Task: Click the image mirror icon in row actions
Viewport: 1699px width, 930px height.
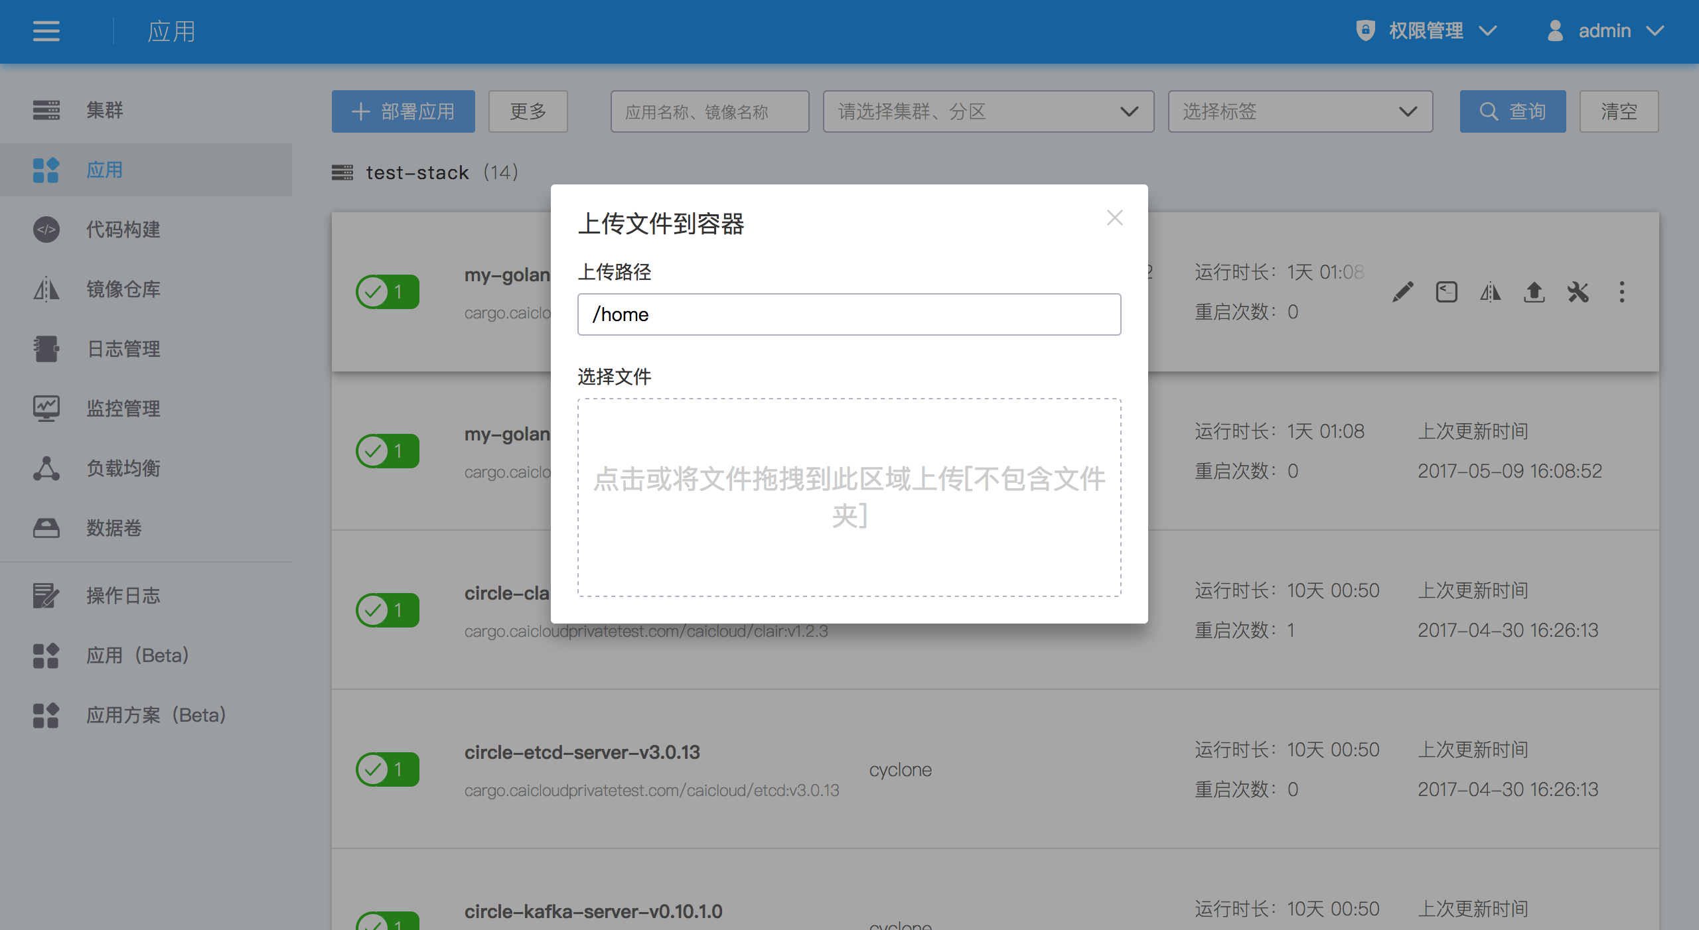Action: pos(1490,292)
